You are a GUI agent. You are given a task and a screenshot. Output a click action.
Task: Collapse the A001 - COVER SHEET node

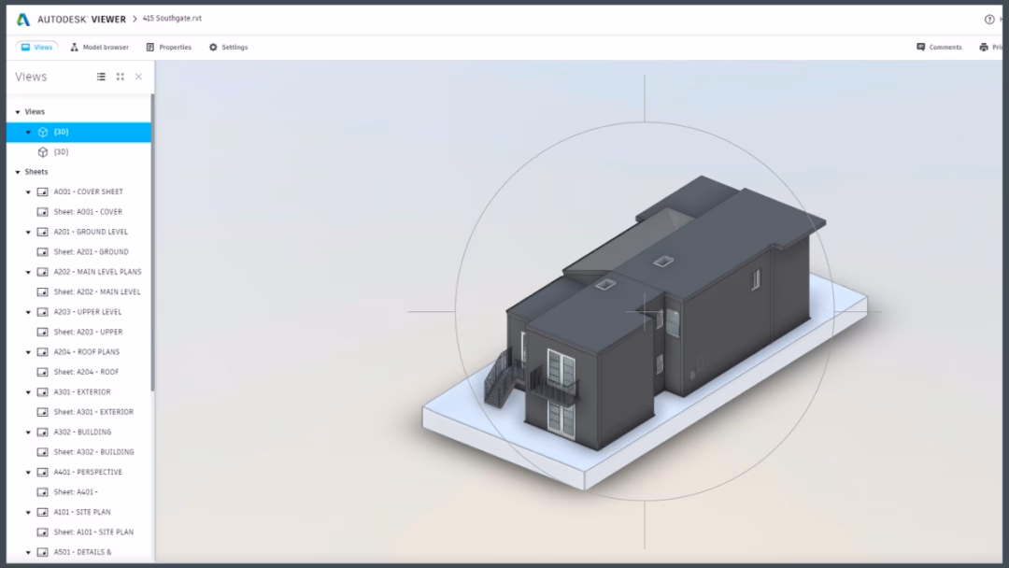29,192
